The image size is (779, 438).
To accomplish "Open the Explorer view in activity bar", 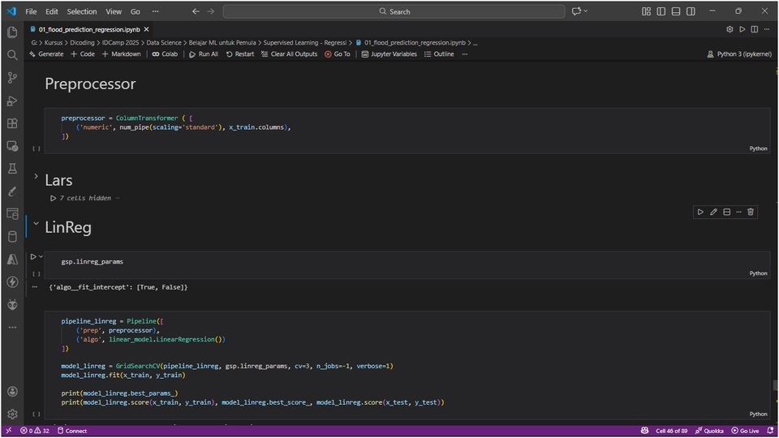I will point(12,32).
